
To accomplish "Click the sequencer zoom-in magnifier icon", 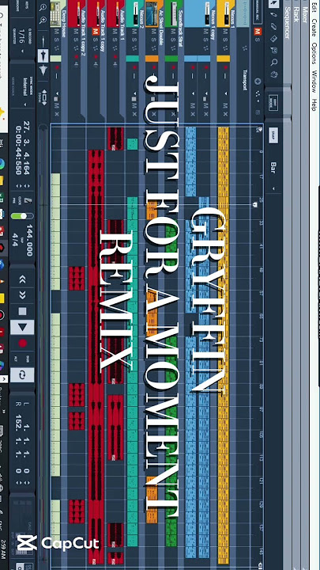I will pos(43,20).
